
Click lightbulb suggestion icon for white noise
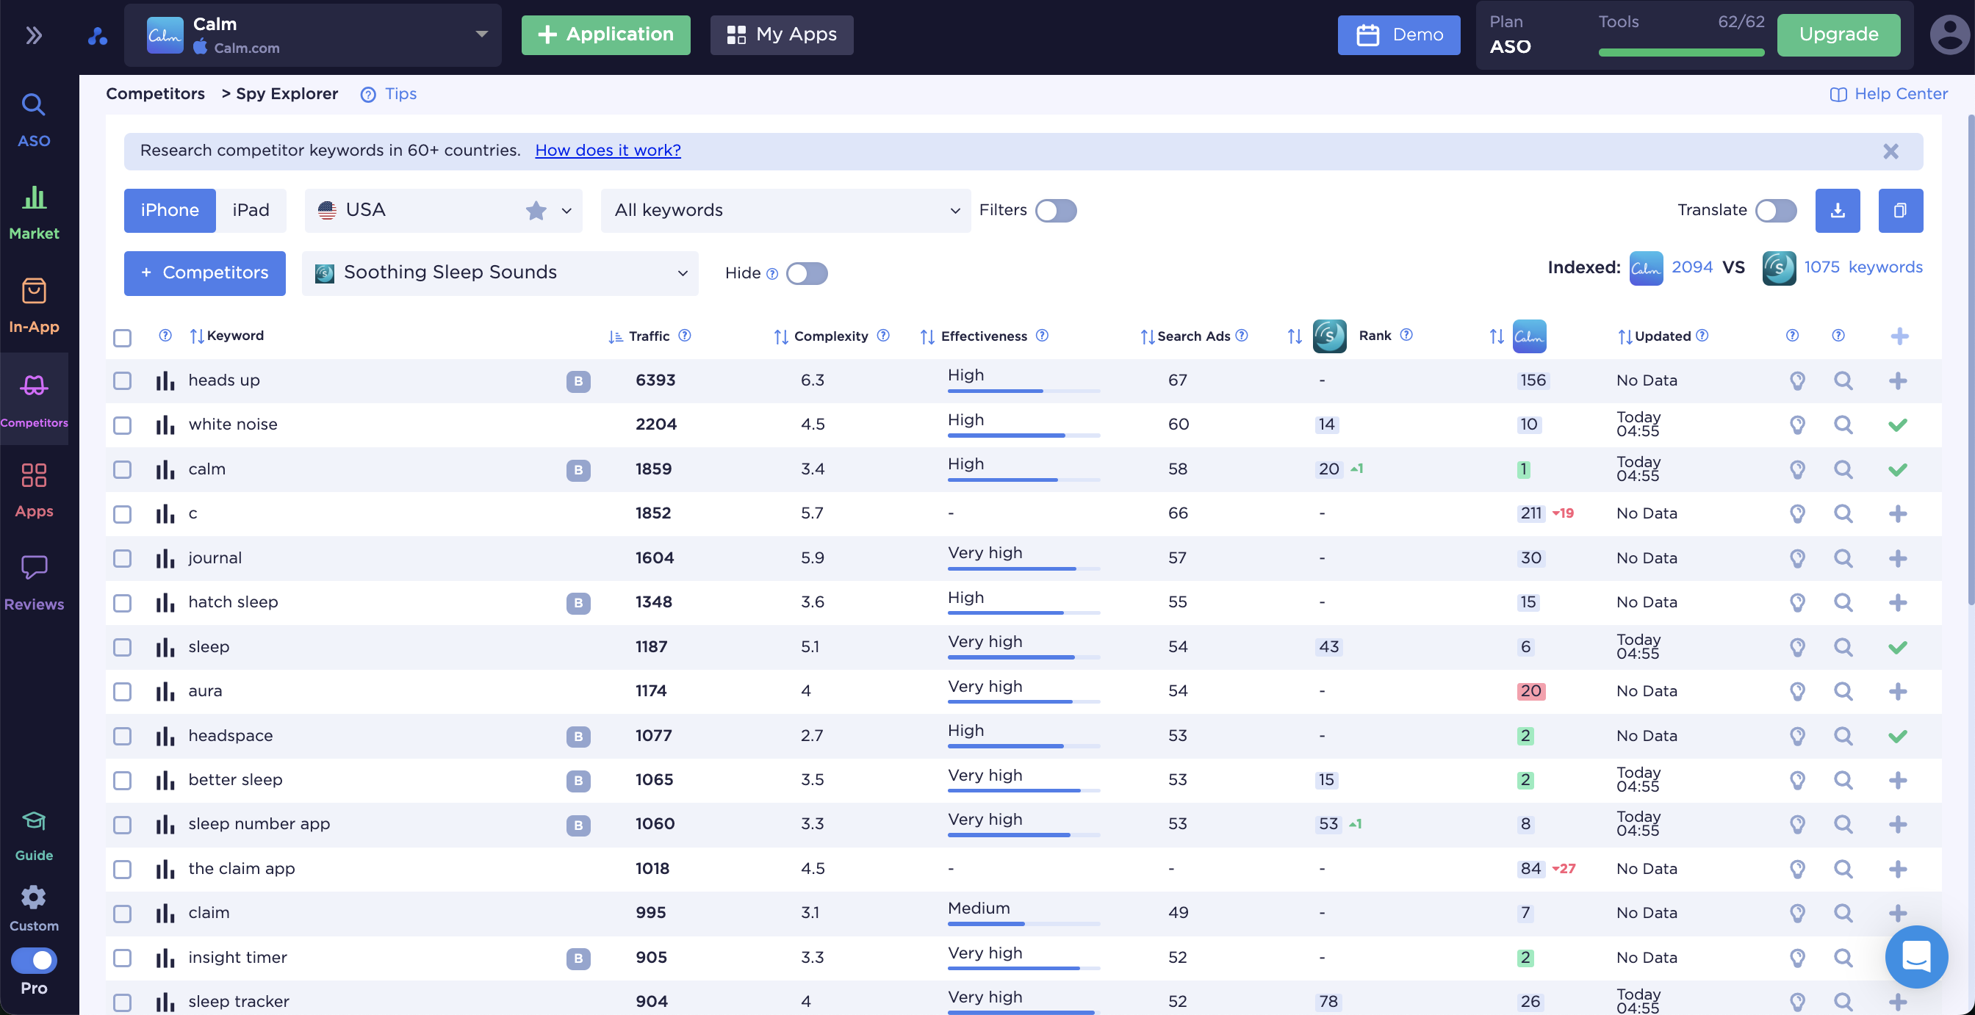coord(1796,425)
